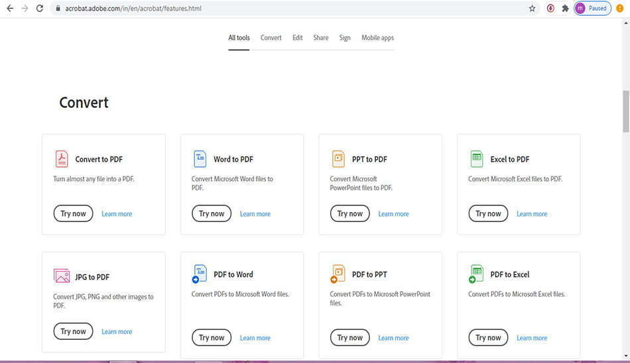This screenshot has height=363, width=630.
Task: Click the Convert to PDF card icon
Action: [x=62, y=159]
